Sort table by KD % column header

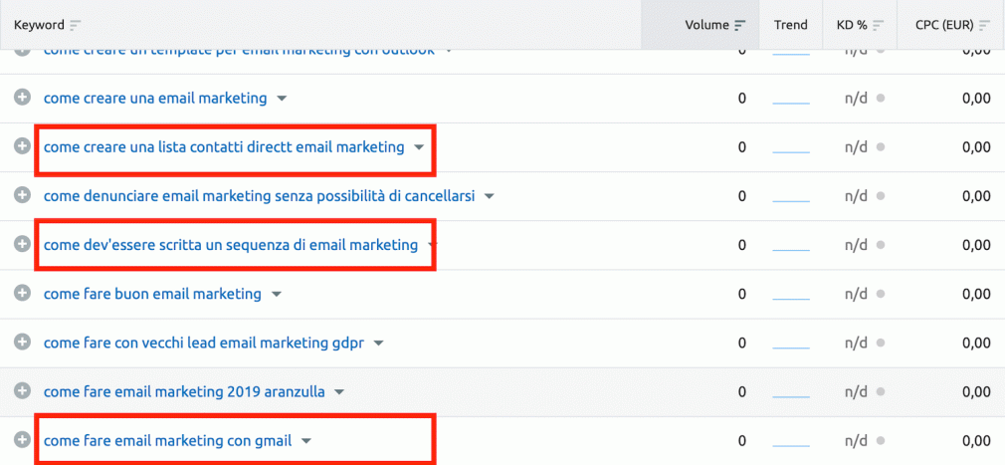(x=852, y=25)
